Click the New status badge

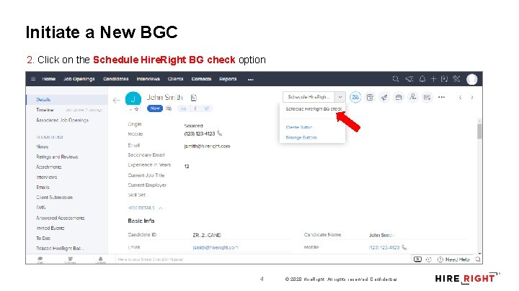pyautogui.click(x=155, y=108)
